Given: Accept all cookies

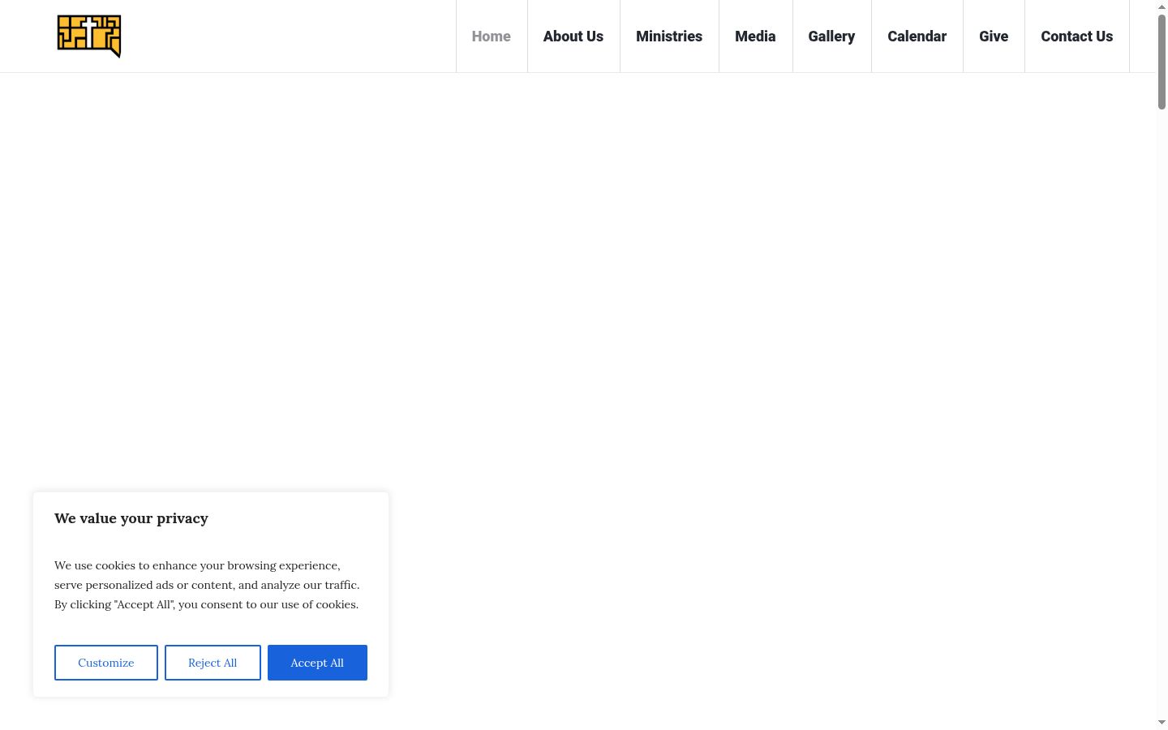Looking at the screenshot, I should click(x=317, y=663).
